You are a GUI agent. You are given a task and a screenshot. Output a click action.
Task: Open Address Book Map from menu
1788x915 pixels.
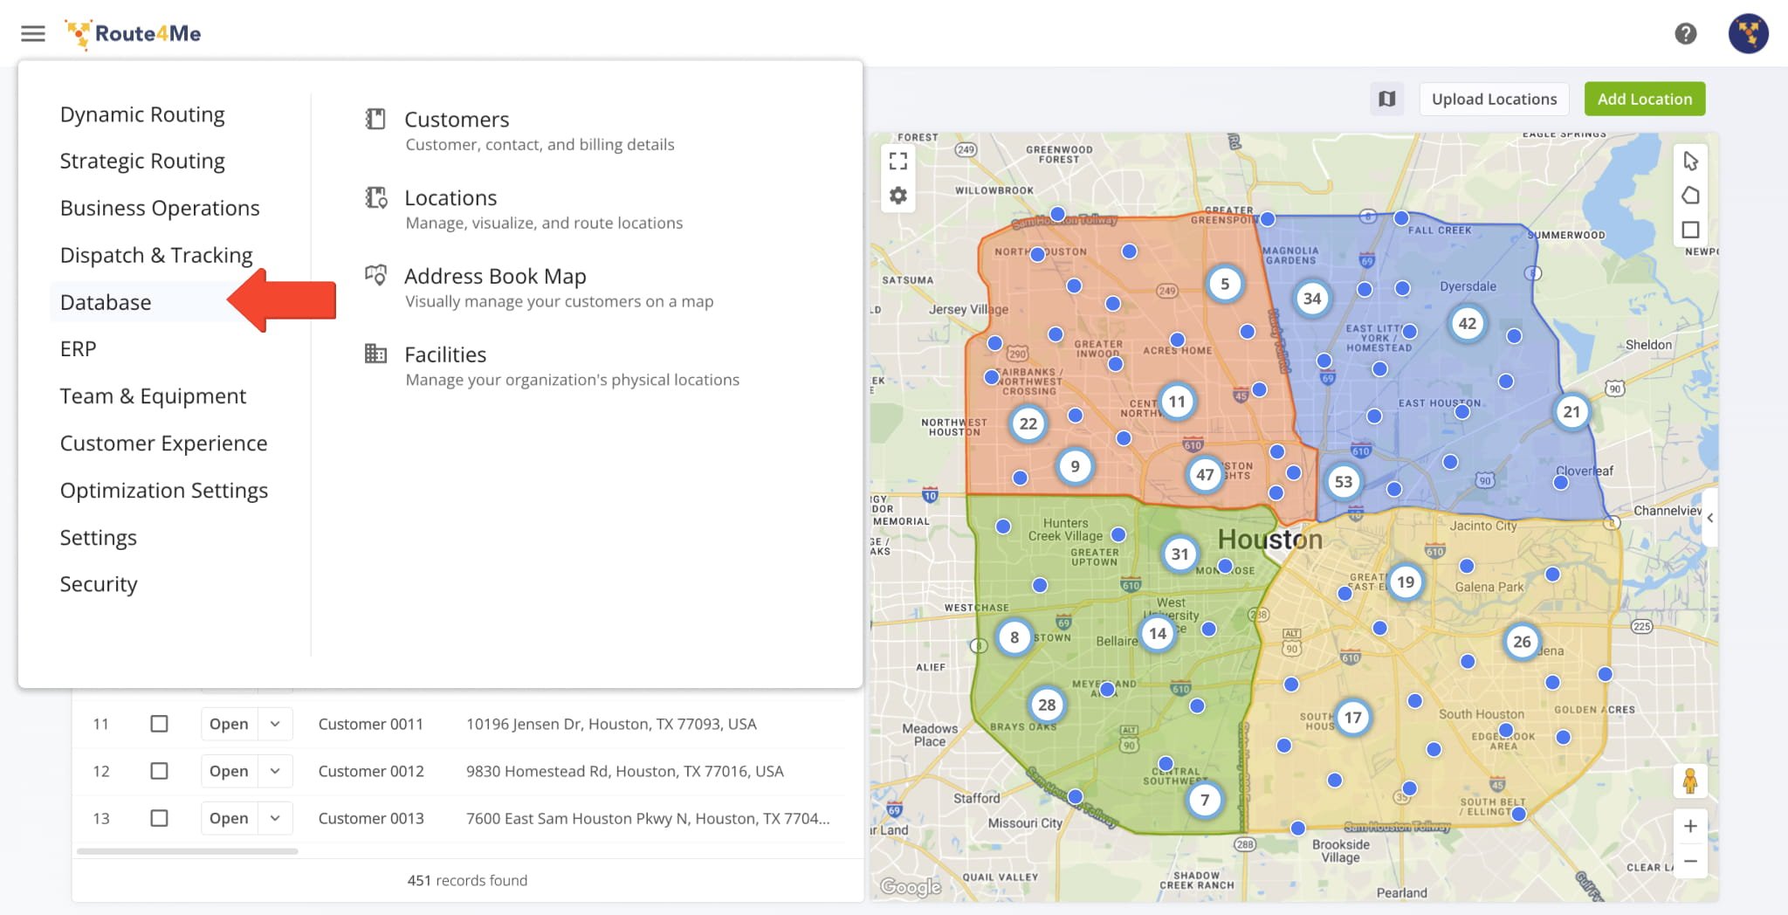click(x=495, y=277)
